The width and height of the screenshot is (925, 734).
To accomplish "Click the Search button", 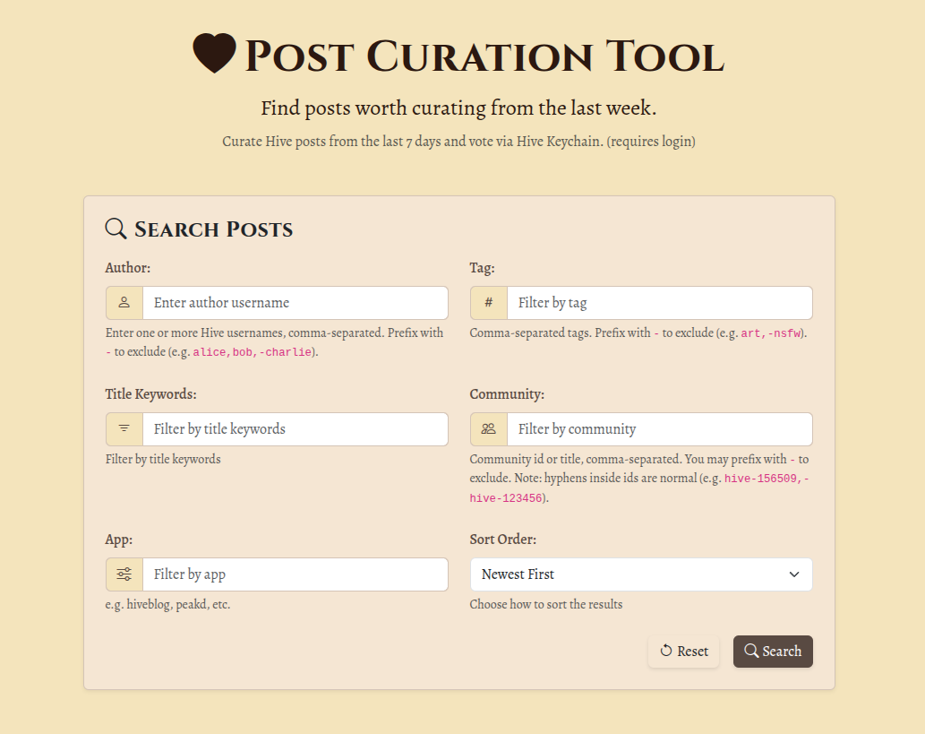I will pos(773,652).
